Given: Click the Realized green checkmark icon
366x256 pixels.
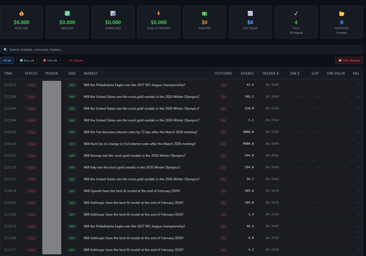Looking at the screenshot, I should pyautogui.click(x=67, y=13).
